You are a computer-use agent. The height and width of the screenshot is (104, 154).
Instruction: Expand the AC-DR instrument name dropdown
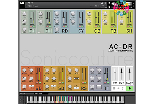pyautogui.click(x=26, y=3)
